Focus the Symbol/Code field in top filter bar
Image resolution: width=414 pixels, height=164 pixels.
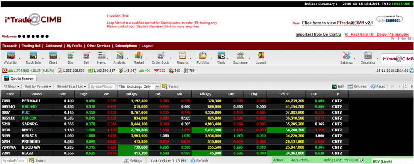click(x=102, y=86)
